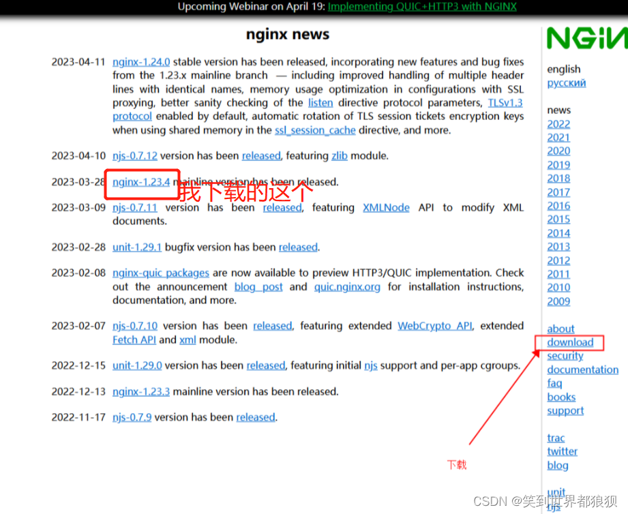Open the 2021 news archive
628x514 pixels.
(558, 138)
